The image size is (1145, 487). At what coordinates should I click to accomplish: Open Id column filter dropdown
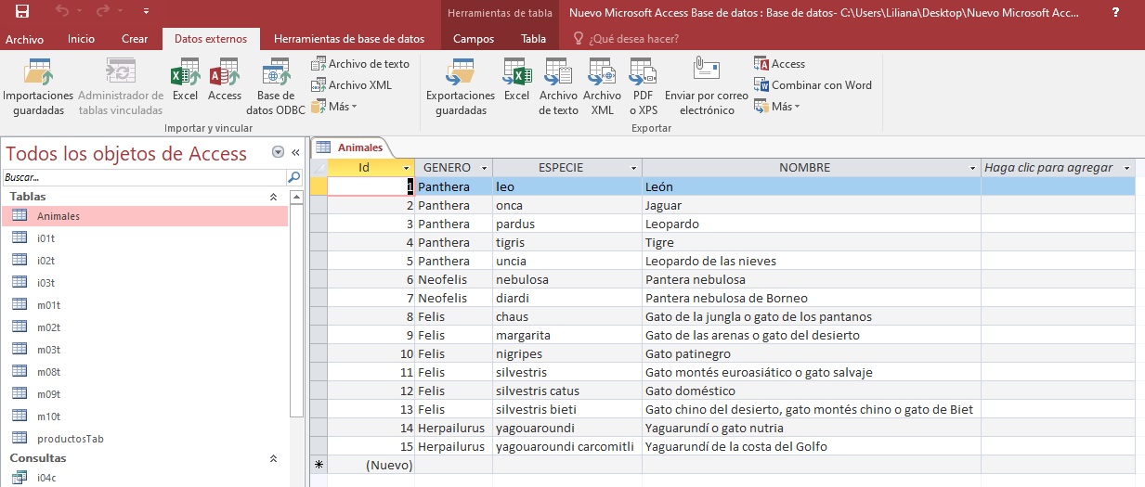pos(407,168)
